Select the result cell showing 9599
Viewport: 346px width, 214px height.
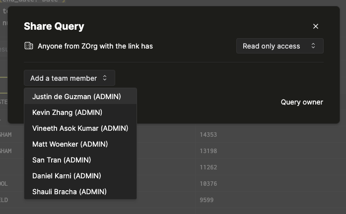tap(207, 200)
